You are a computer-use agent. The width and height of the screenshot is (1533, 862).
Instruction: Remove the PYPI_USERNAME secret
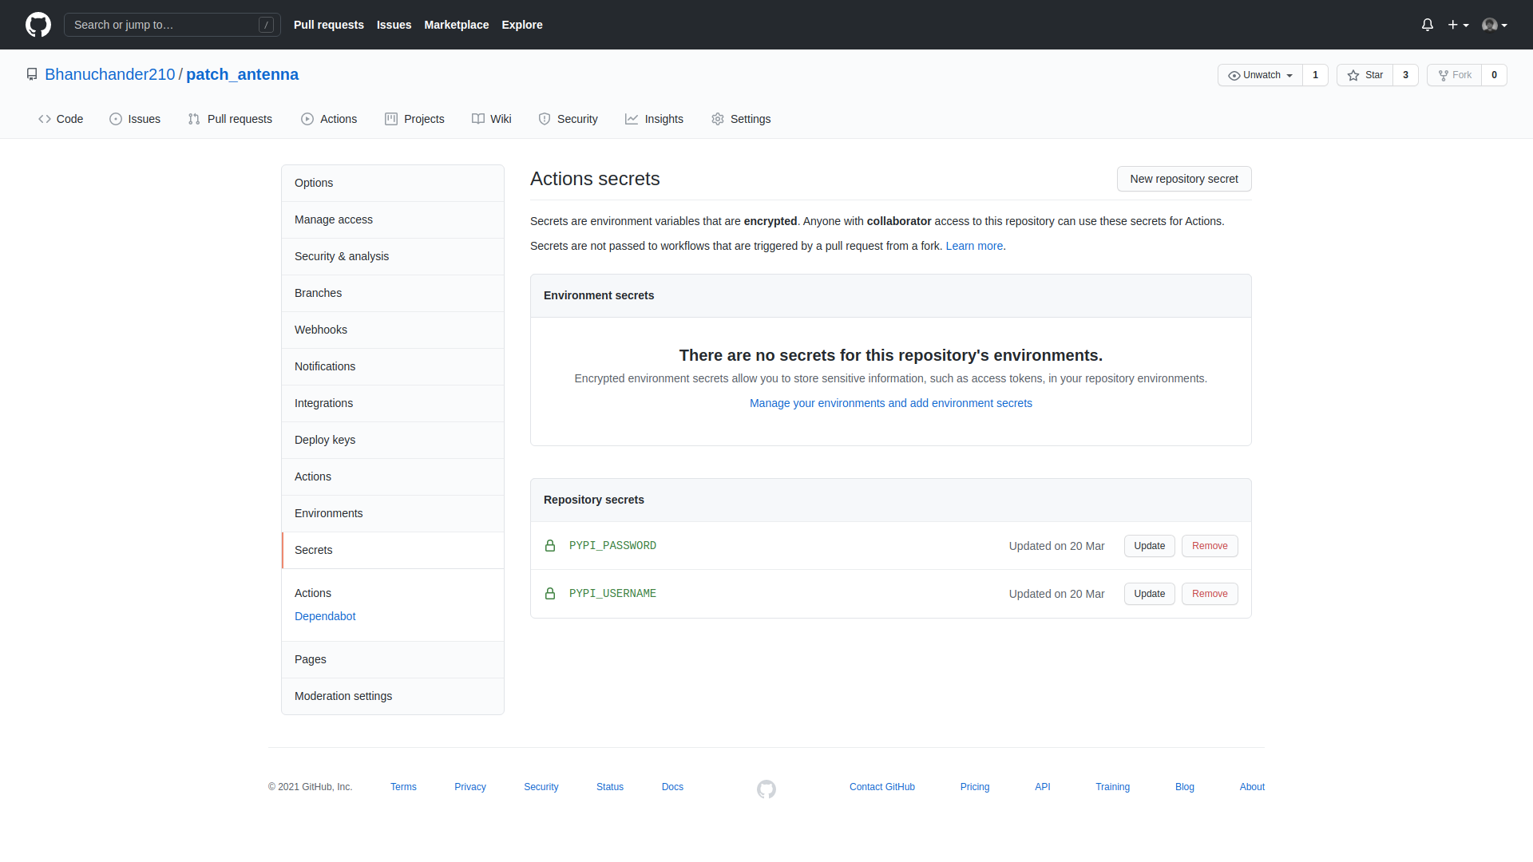point(1210,594)
